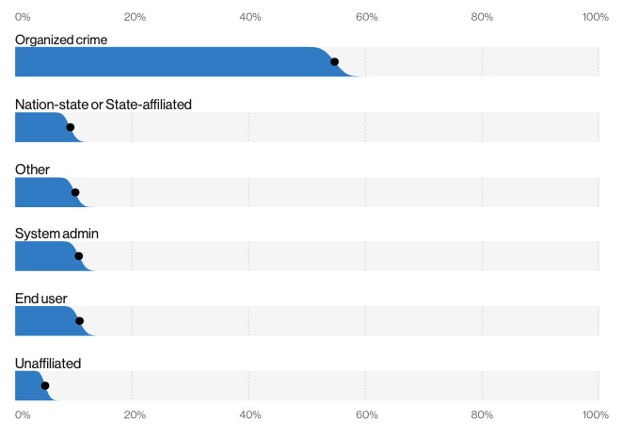Image resolution: width=624 pixels, height=437 pixels.
Task: Click the black dot on the System admin bar
Action: pyautogui.click(x=78, y=256)
